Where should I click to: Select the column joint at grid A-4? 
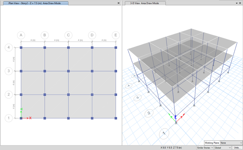click(21, 47)
